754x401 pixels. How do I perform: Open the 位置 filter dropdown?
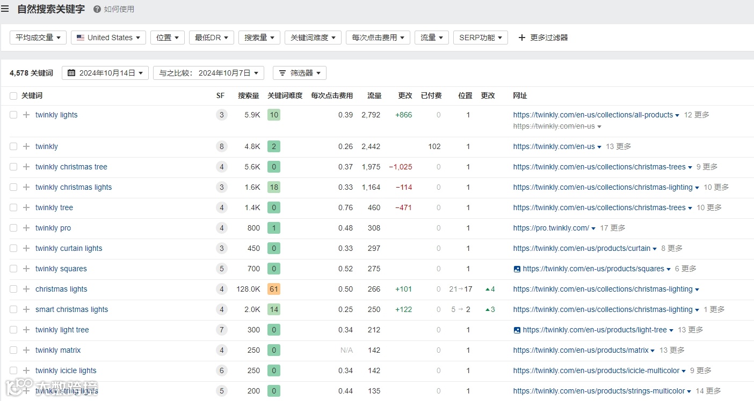(x=168, y=38)
